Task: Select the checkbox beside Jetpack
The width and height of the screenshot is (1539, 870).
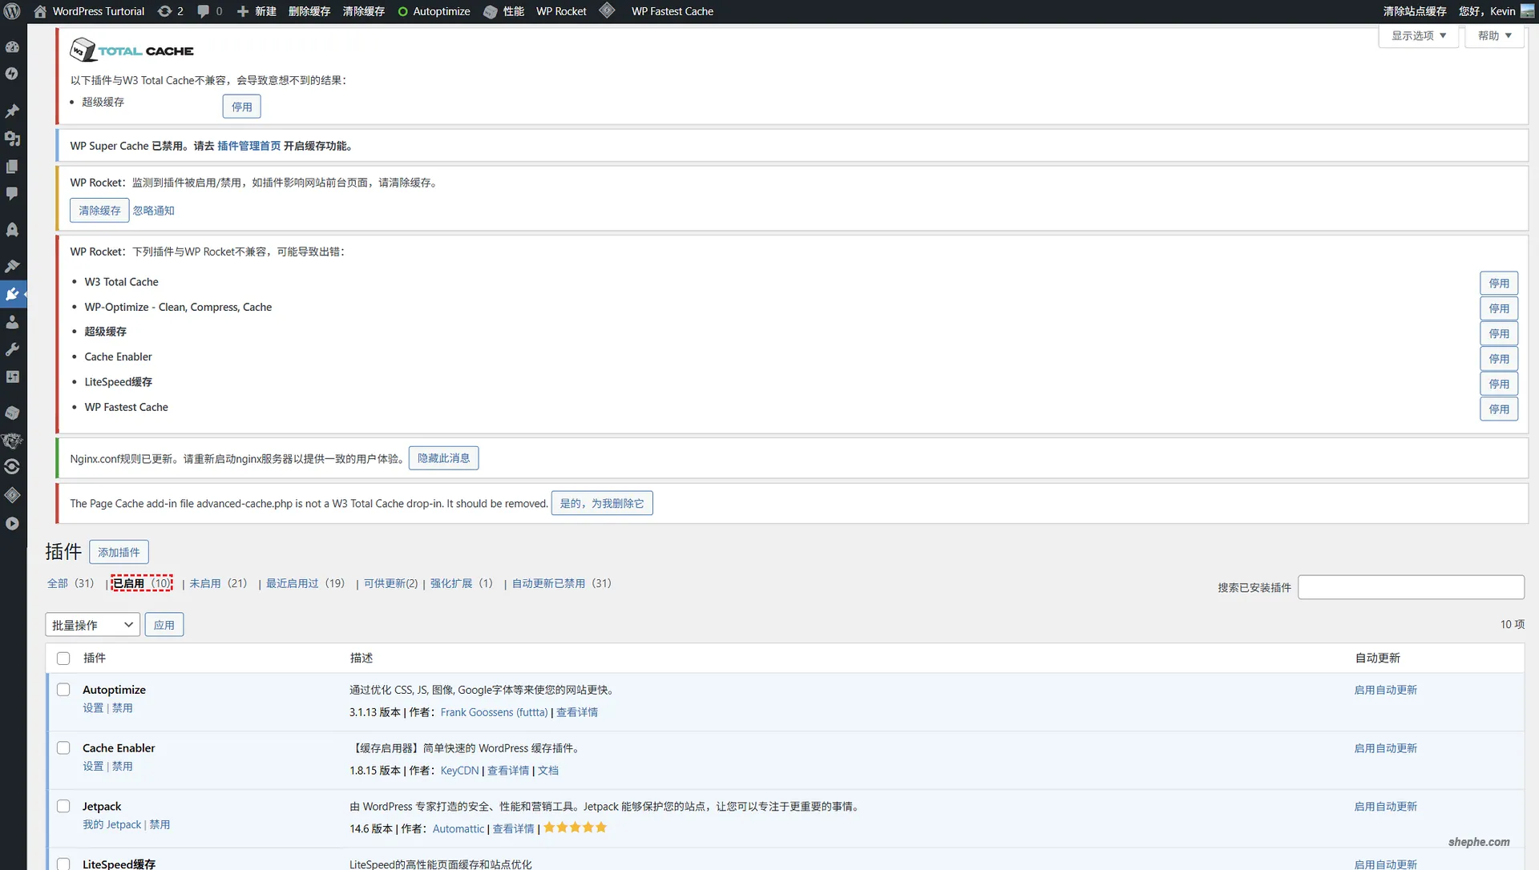Action: tap(63, 806)
